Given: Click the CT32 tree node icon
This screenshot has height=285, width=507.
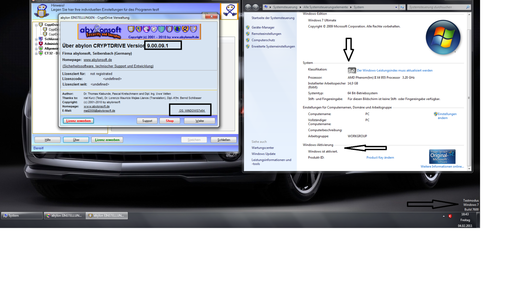Looking at the screenshot, I should (41, 53).
